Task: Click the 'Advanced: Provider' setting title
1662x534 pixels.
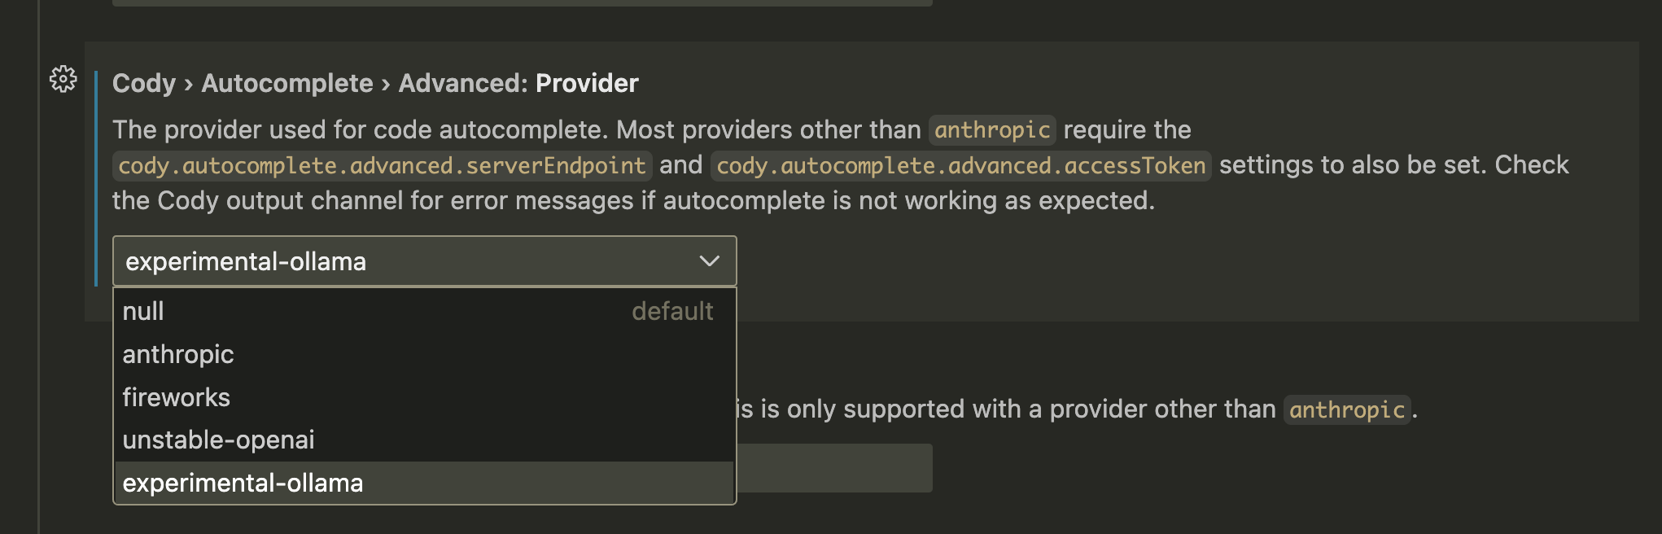Action: [x=518, y=83]
